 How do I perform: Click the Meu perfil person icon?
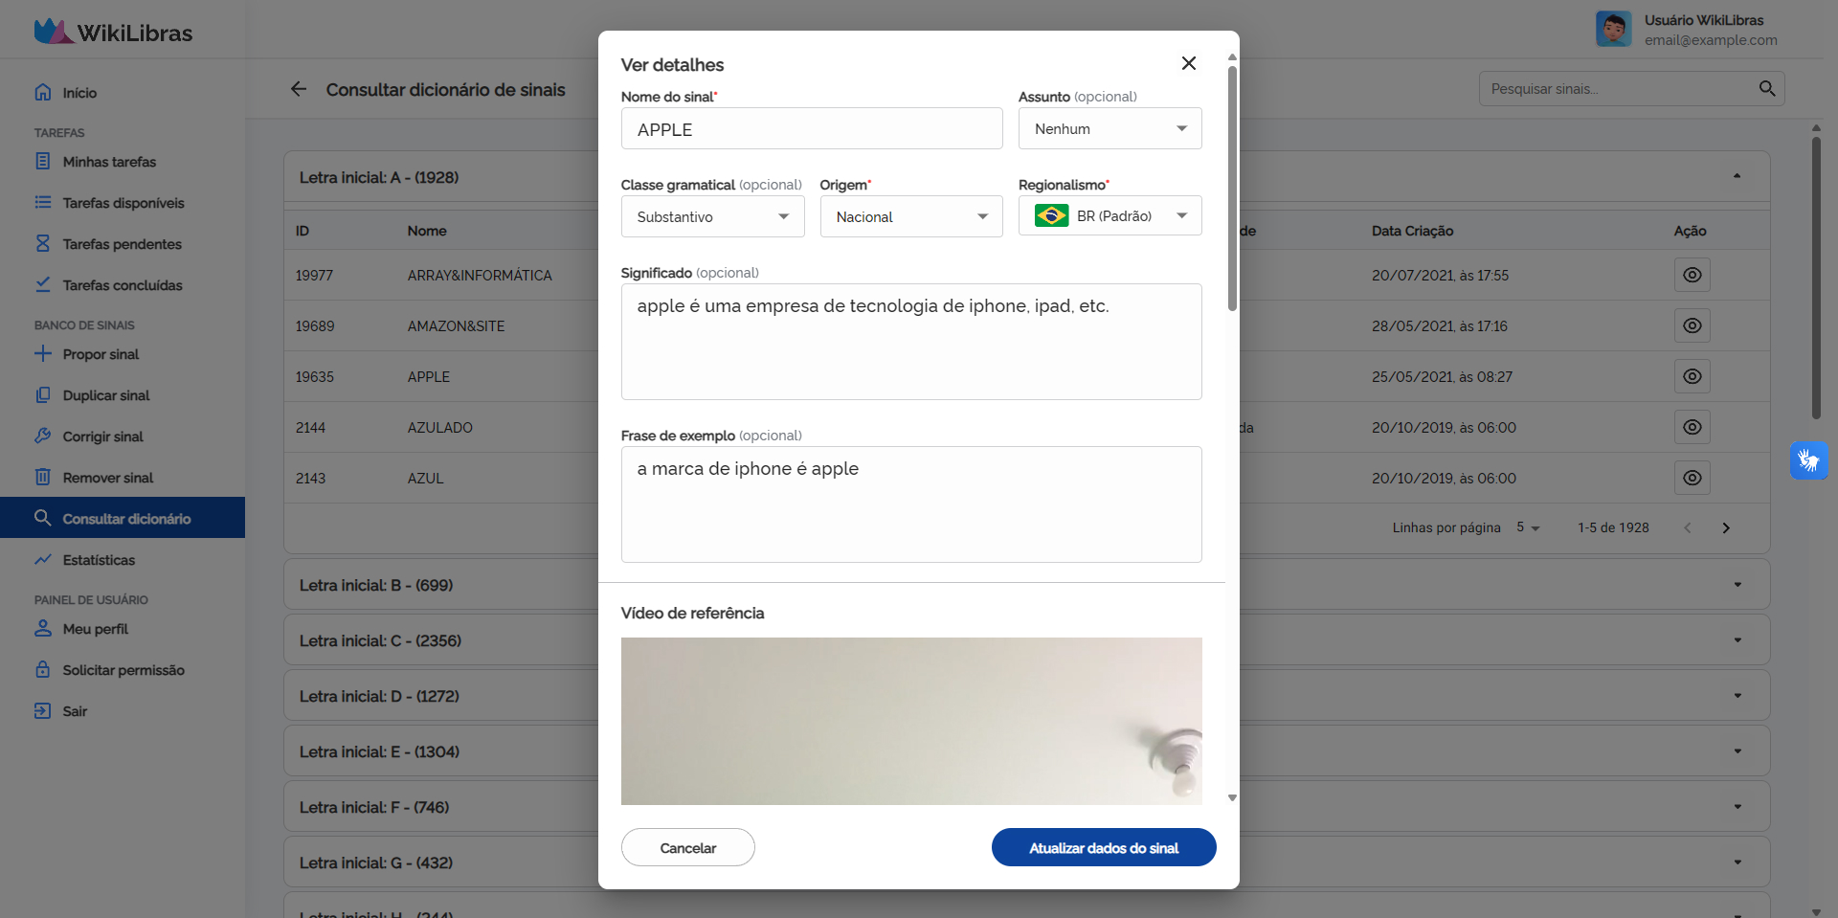pos(43,628)
